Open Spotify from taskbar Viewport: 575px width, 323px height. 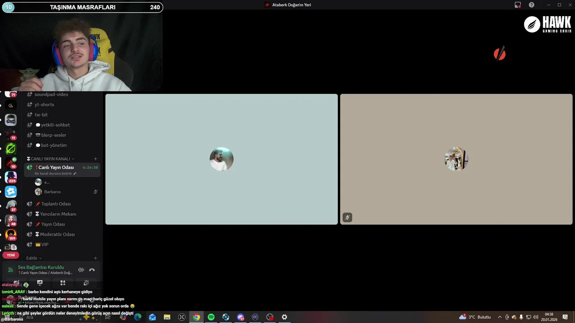pyautogui.click(x=211, y=317)
